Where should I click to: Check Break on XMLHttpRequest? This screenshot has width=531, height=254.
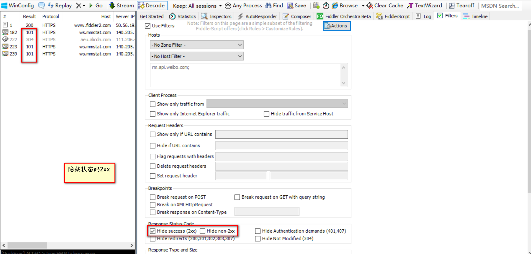point(152,205)
